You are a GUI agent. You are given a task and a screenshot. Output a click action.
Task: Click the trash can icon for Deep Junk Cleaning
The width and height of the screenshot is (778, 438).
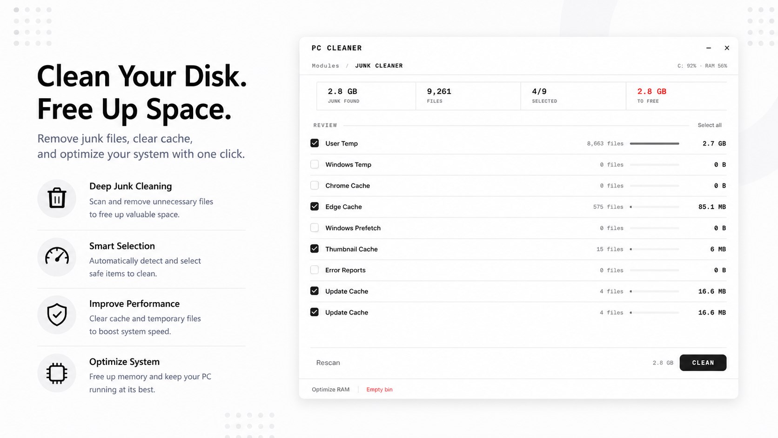[x=57, y=198]
